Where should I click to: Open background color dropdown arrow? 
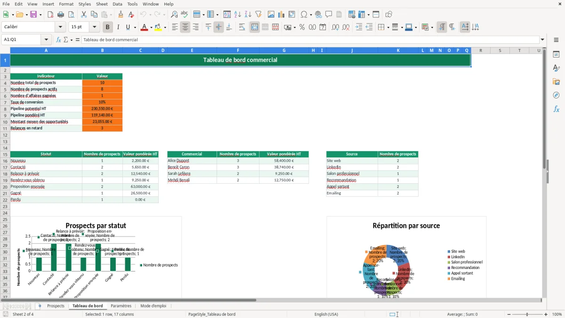[x=165, y=27]
